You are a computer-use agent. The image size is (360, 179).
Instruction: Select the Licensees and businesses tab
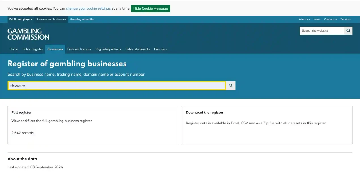coord(51,19)
